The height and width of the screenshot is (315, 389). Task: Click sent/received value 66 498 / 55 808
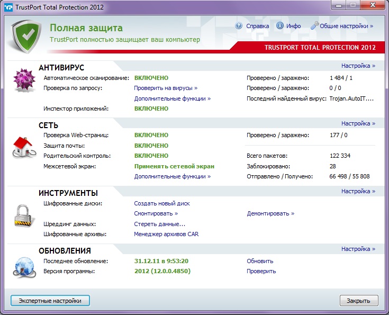coord(349,176)
